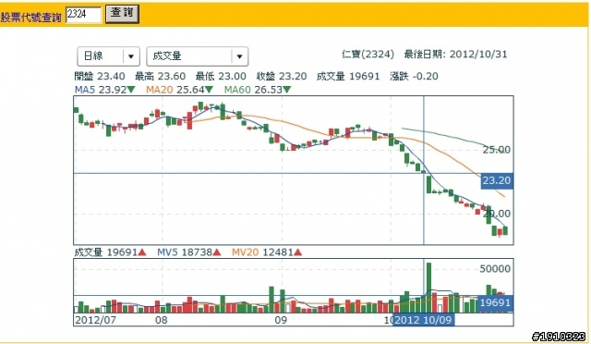This screenshot has height=344, width=591.
Task: Click the MA20 down-trend triangle icon
Action: (x=209, y=90)
